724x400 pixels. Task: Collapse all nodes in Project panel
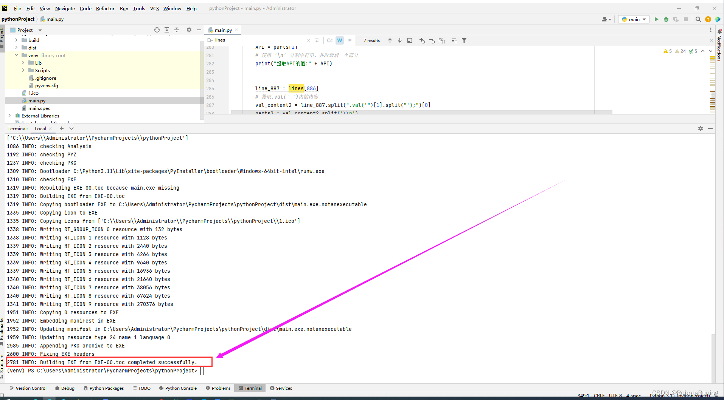177,30
